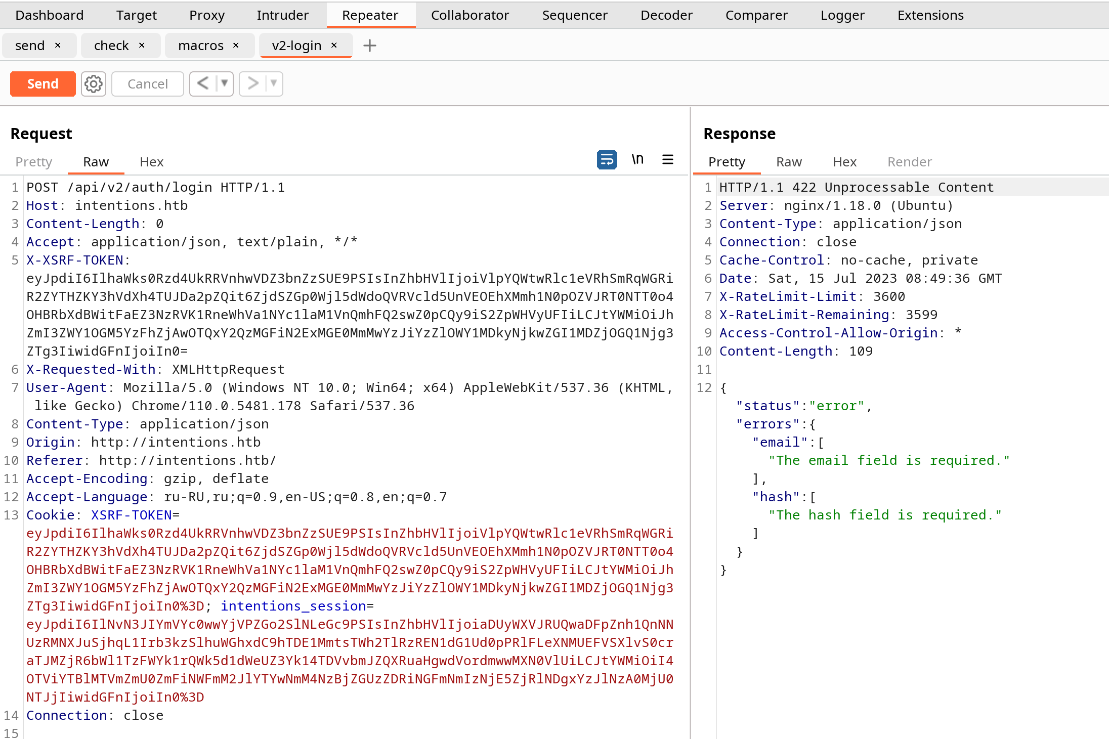The width and height of the screenshot is (1109, 739).
Task: Switch to the Proxy tab
Action: [x=207, y=15]
